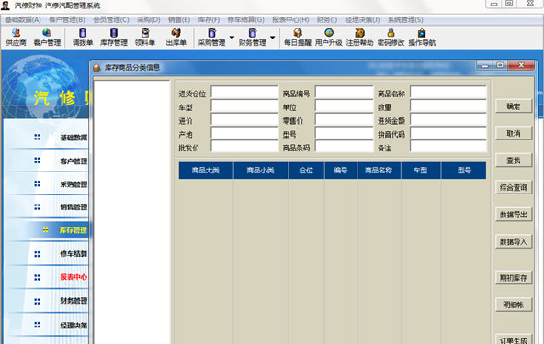Viewport: 544px width, 344px height.
Task: Select 销售管理 in the sidebar
Action: 74,206
